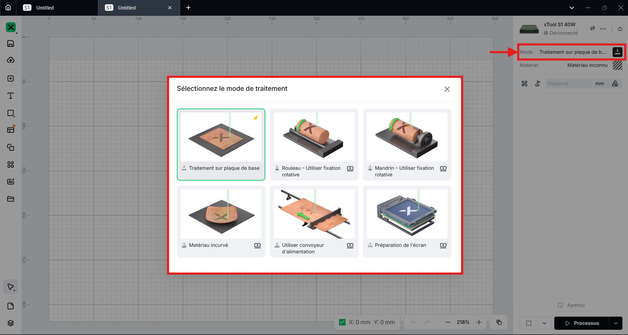Select the Mandrin rotary fixation mode
This screenshot has height=335, width=628.
coord(407,144)
